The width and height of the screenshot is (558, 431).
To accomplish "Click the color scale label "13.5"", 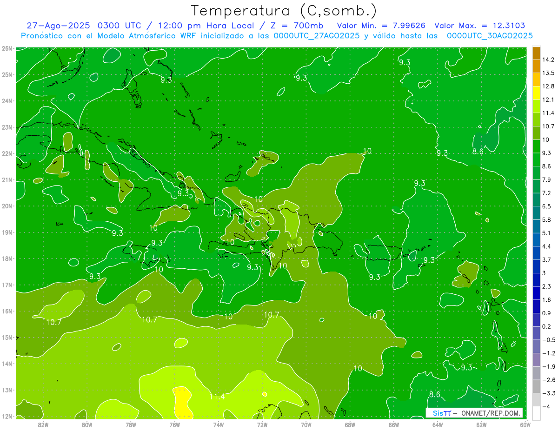I will (549, 73).
